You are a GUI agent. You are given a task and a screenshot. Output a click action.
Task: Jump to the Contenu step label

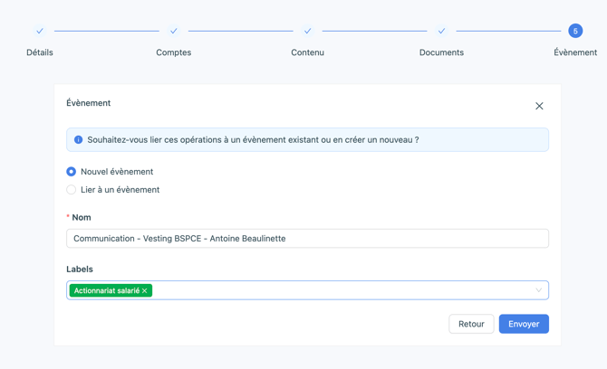pyautogui.click(x=308, y=52)
